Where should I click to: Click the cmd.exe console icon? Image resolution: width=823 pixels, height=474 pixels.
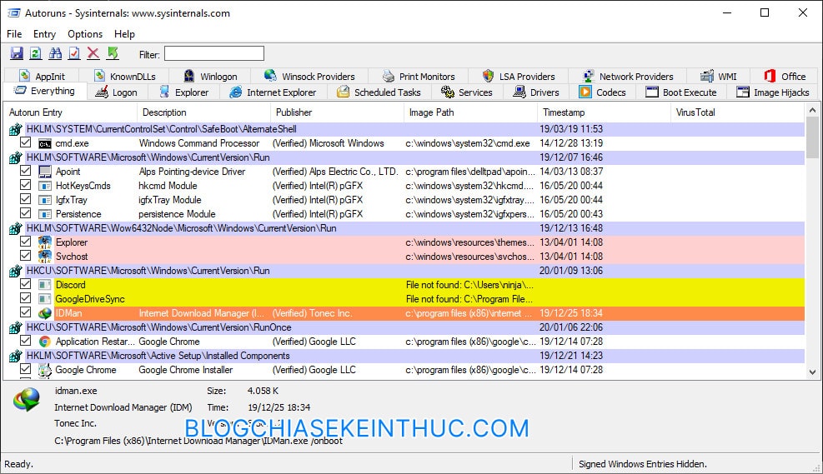[45, 143]
